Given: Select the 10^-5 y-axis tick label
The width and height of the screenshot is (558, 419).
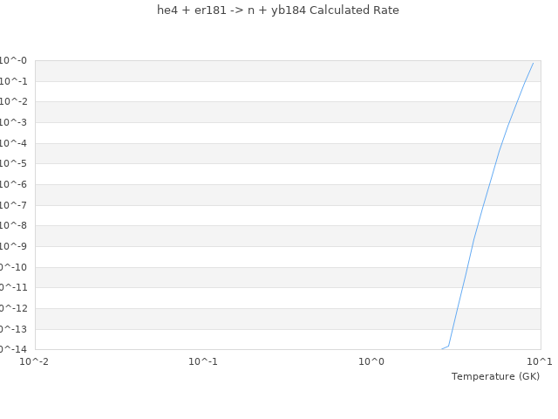Looking at the screenshot, I should pyautogui.click(x=13, y=164).
